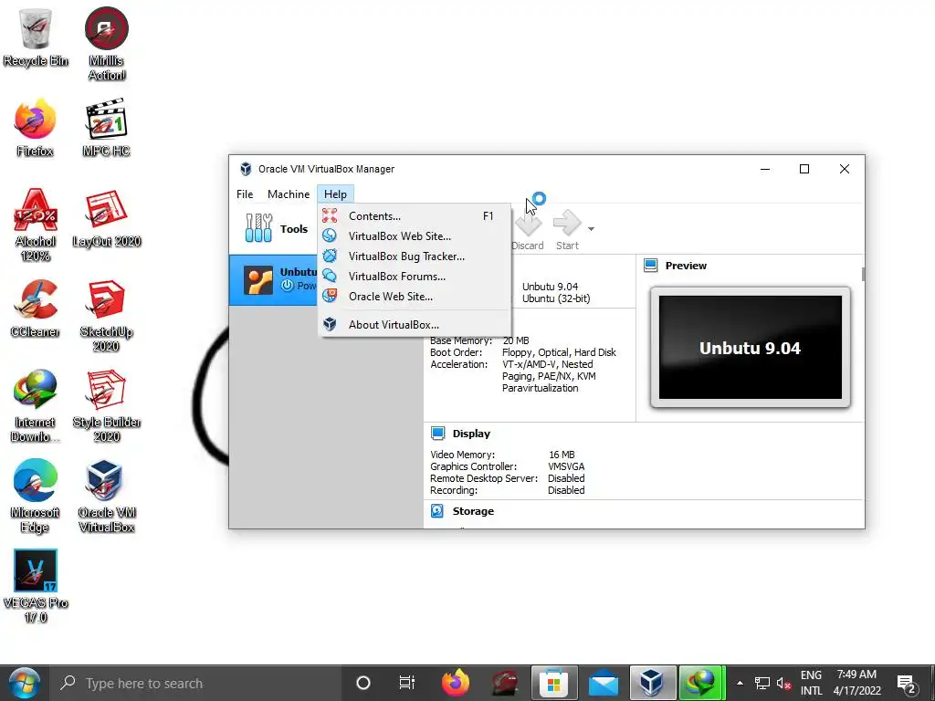Open the Storage section header link
Viewport: 935px width, 701px height.
click(473, 511)
